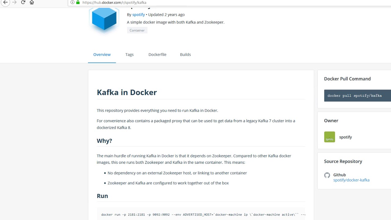This screenshot has width=391, height=220.
Task: Click the green Spotify owner avatar
Action: click(330, 137)
